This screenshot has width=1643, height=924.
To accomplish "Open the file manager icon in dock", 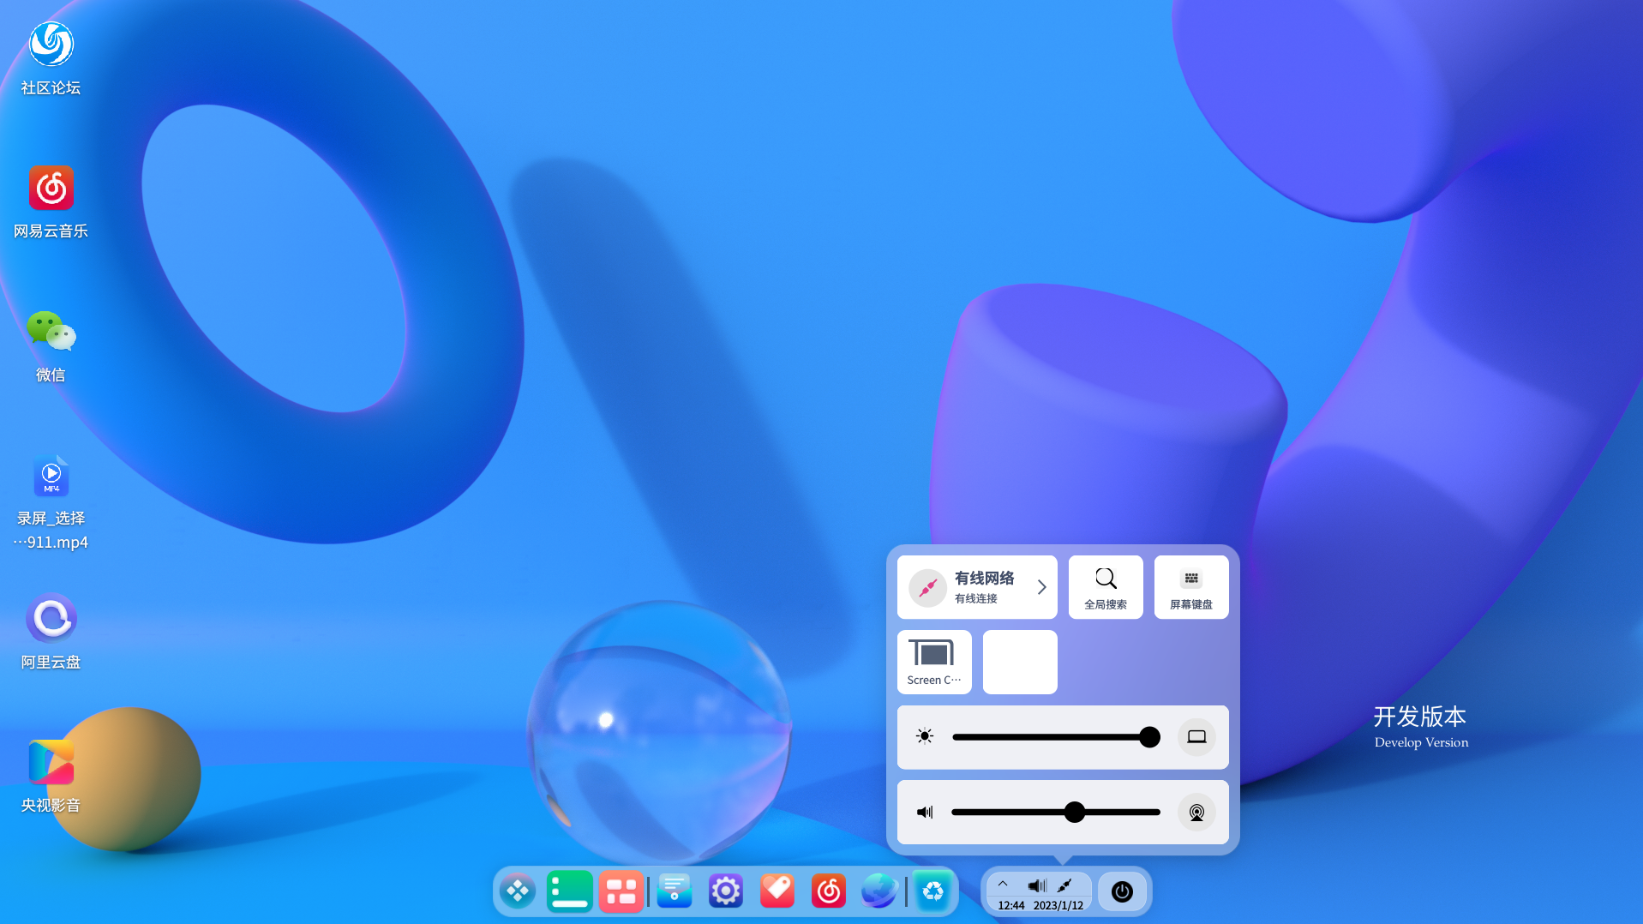I will point(674,891).
